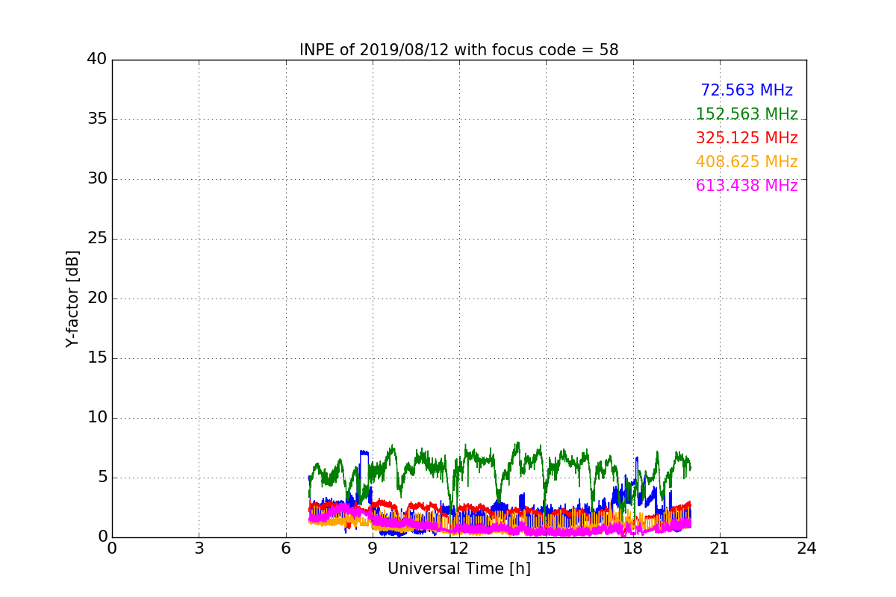Select the 325.125 MHz legend label
The height and width of the screenshot is (597, 896).
(747, 138)
